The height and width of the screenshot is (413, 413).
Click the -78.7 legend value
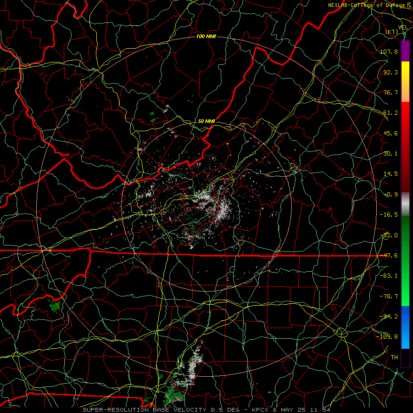point(389,296)
